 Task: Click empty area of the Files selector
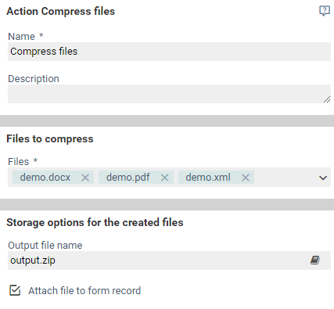point(286,178)
